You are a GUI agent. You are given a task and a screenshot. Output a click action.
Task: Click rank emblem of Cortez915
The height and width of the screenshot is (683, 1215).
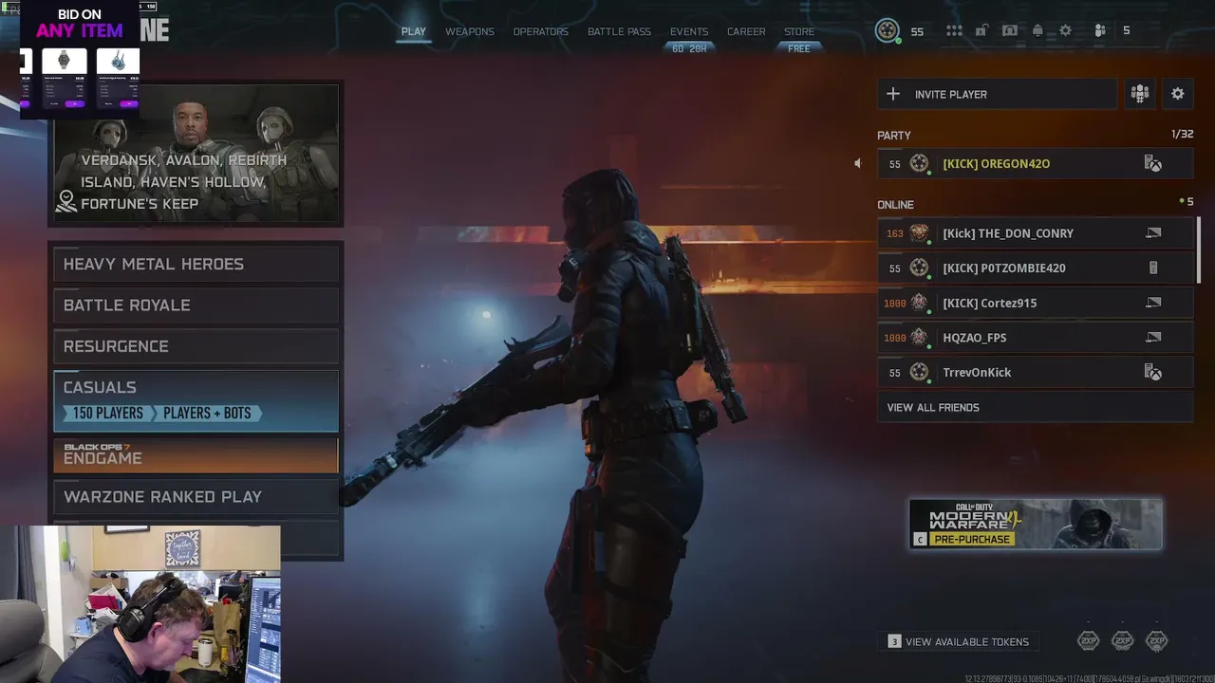pyautogui.click(x=919, y=303)
